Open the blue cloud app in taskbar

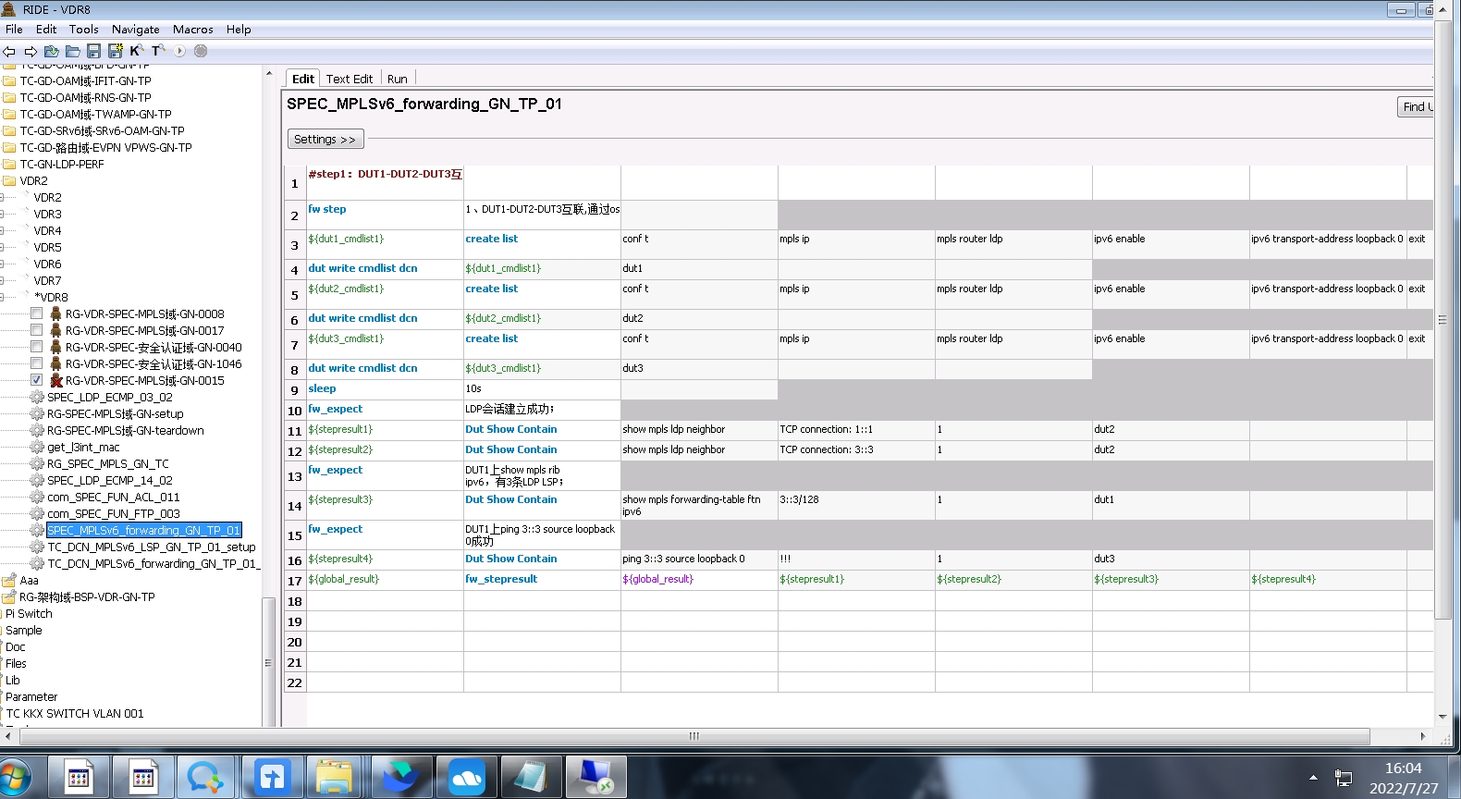tap(466, 778)
